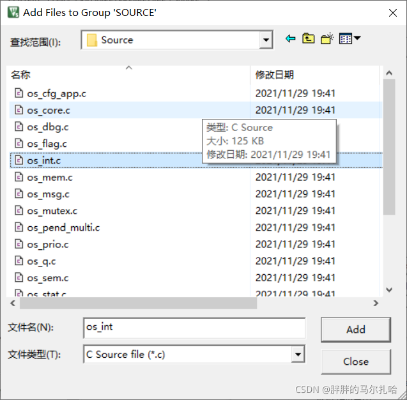
Task: Click the scroll up arrow
Action: pos(389,73)
